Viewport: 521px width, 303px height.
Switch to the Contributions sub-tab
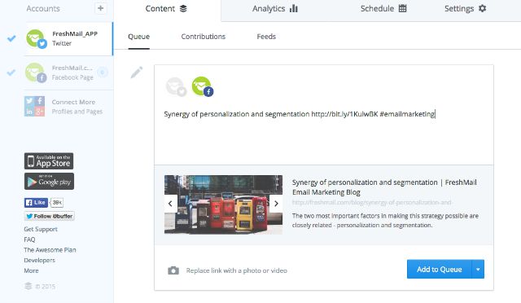pyautogui.click(x=203, y=37)
